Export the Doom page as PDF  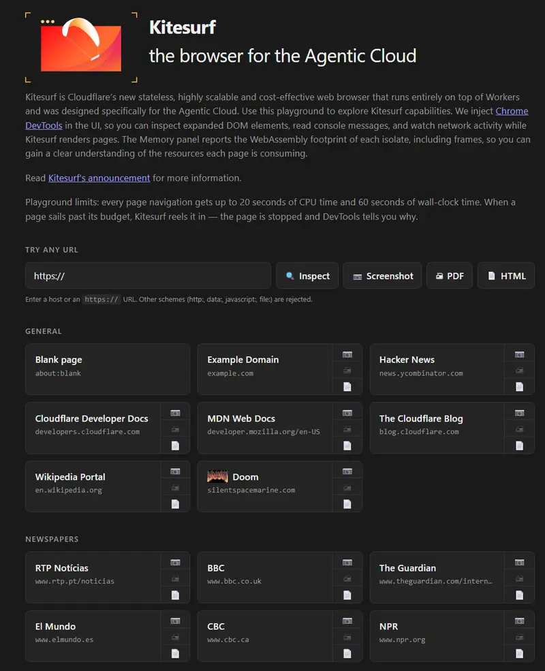[347, 488]
